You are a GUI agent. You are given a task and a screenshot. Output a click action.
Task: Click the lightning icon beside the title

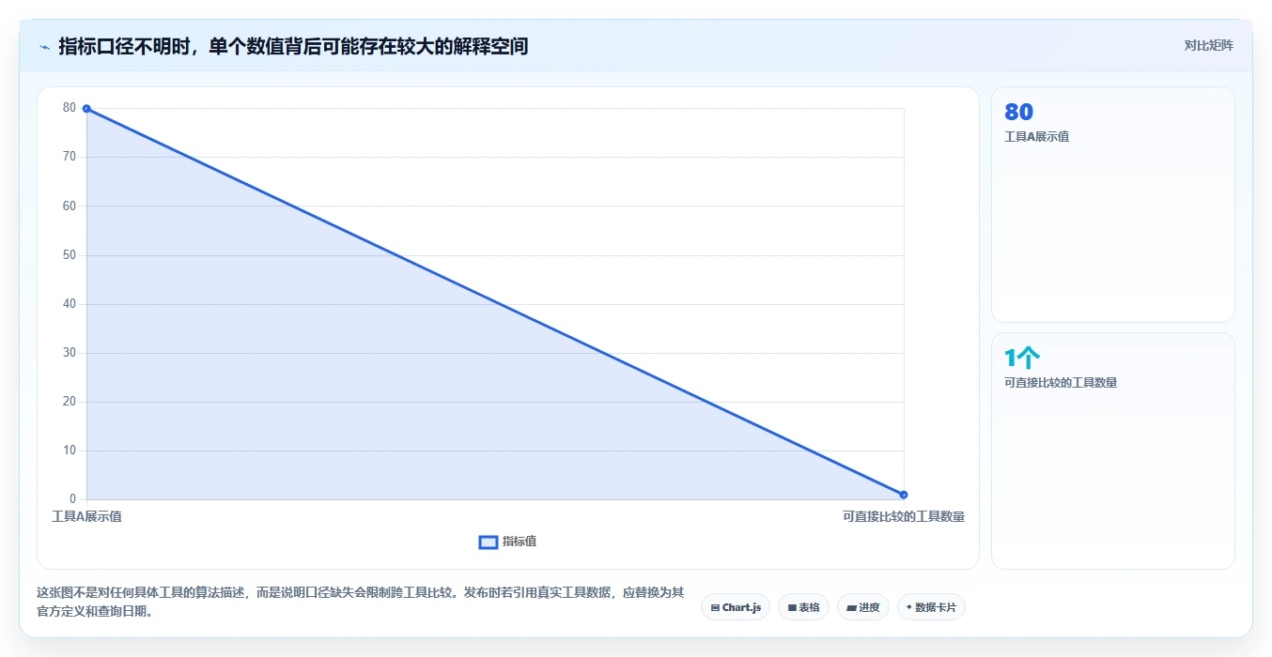44,46
